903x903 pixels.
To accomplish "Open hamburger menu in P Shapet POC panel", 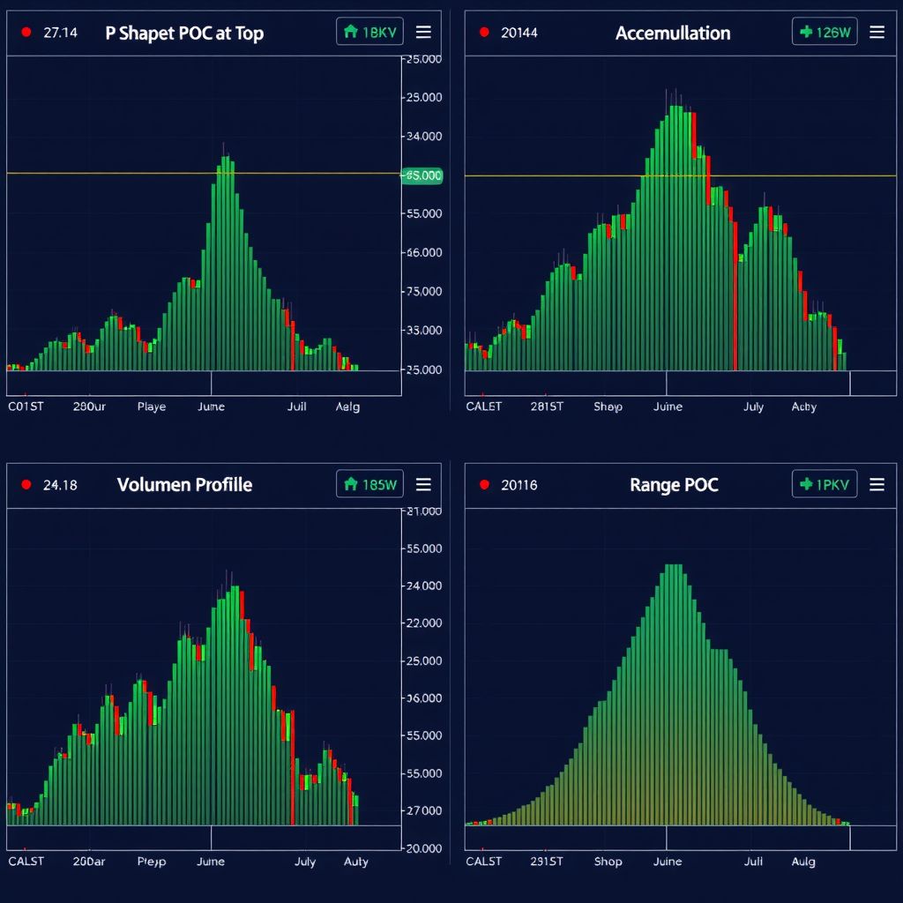I will tap(423, 33).
